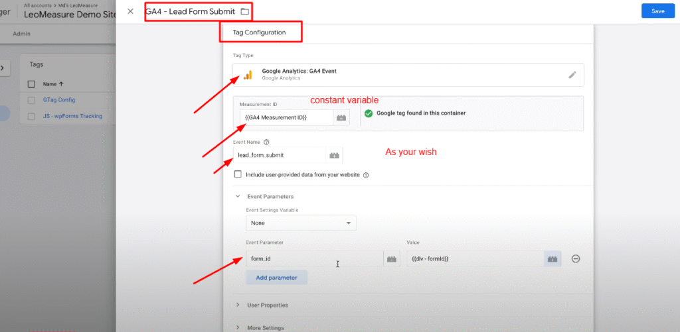Enable Include user-provided data checkbox
The height and width of the screenshot is (332, 680).
coord(238,174)
